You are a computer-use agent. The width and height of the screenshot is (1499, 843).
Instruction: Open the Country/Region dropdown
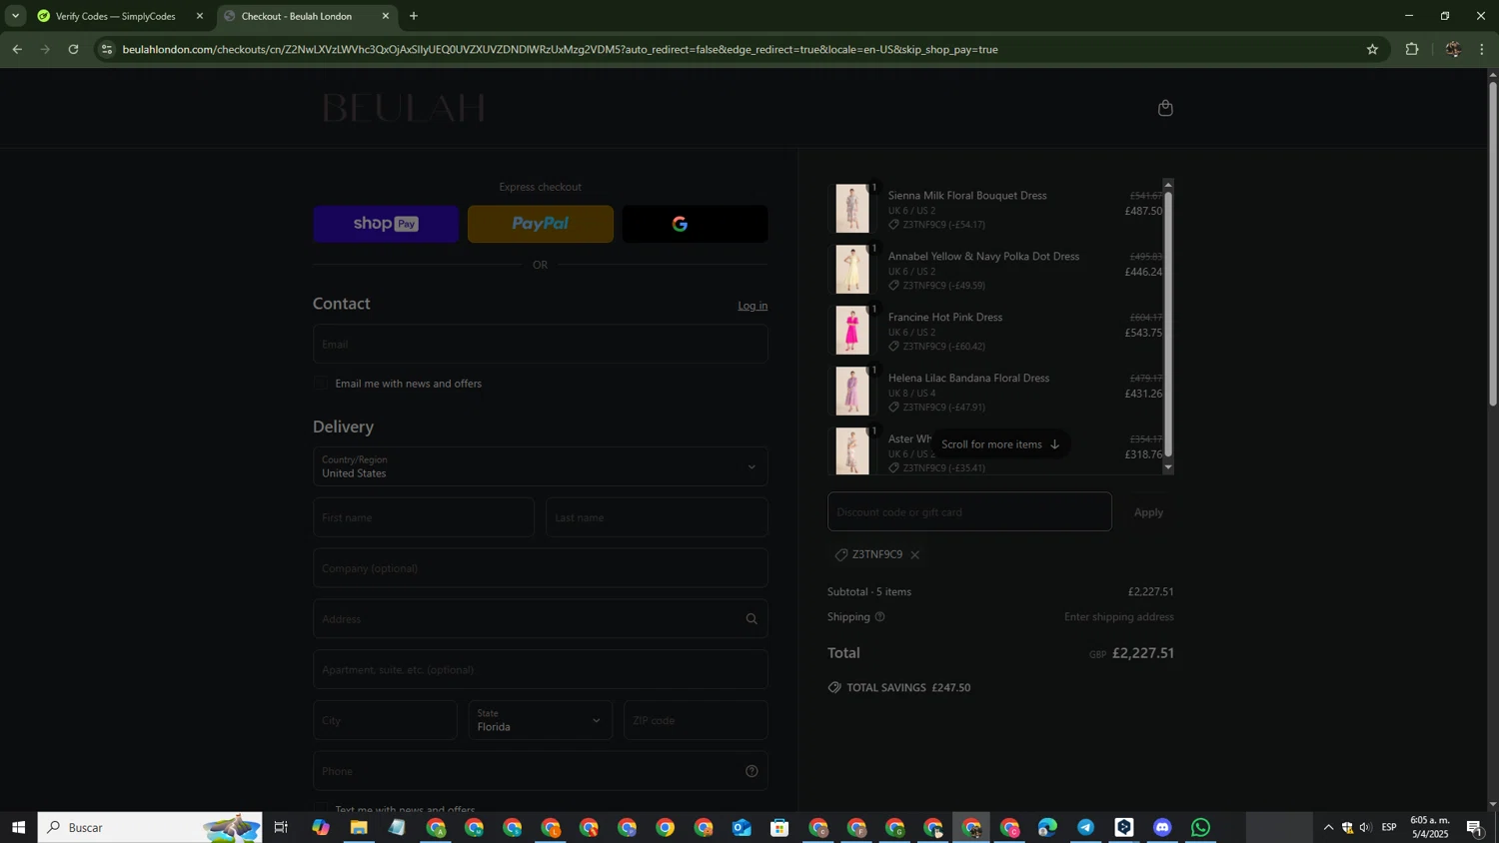[541, 466]
